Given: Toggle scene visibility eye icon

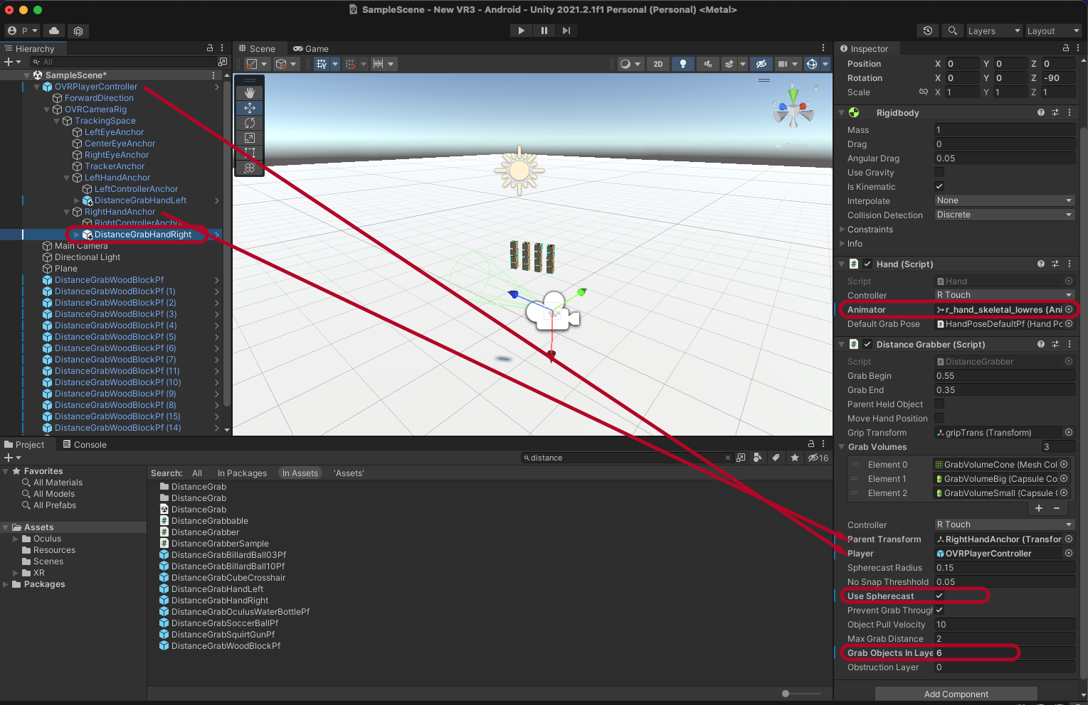Looking at the screenshot, I should pos(761,64).
